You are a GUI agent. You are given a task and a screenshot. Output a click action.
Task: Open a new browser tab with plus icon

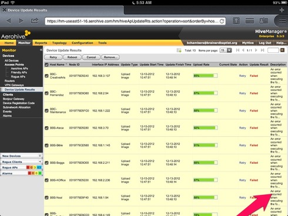282,10
